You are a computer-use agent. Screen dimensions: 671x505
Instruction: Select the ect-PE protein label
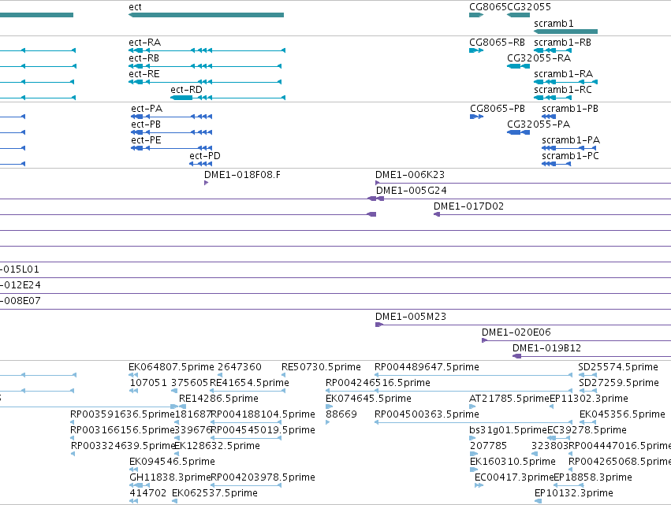click(147, 140)
